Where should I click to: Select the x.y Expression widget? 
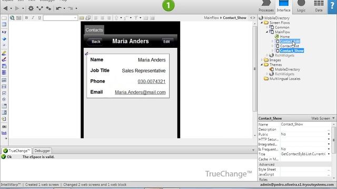pyautogui.click(x=4, y=32)
